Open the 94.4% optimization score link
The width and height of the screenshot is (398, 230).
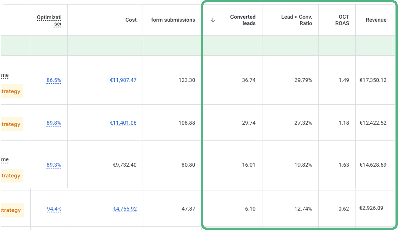(54, 209)
